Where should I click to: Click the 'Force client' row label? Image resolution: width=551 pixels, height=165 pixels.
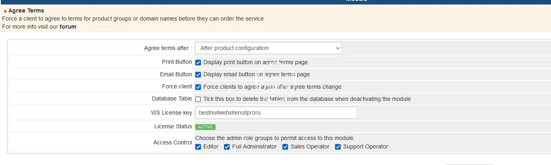point(177,86)
